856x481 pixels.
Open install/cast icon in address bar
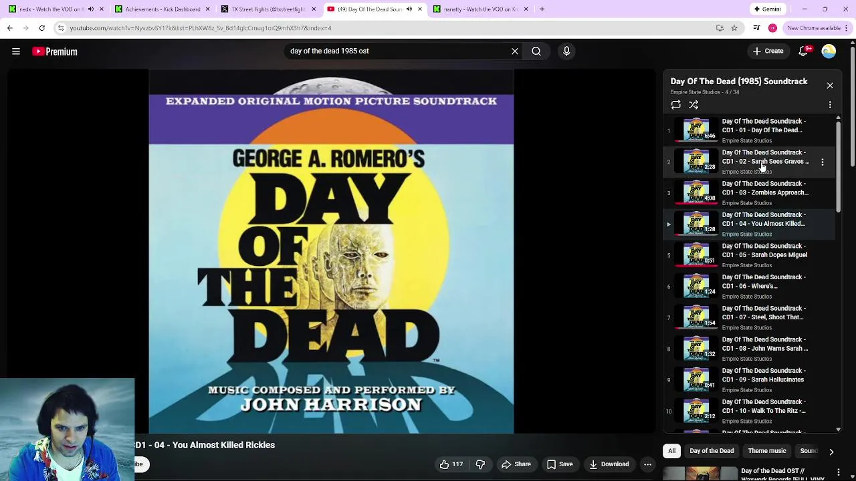coord(720,28)
